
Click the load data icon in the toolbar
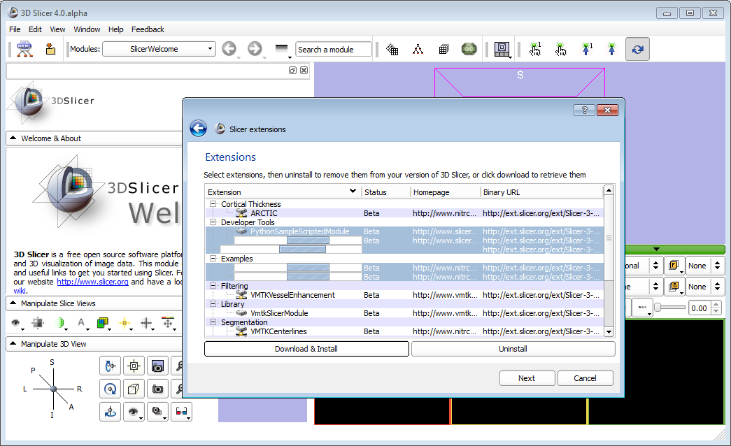[50, 49]
